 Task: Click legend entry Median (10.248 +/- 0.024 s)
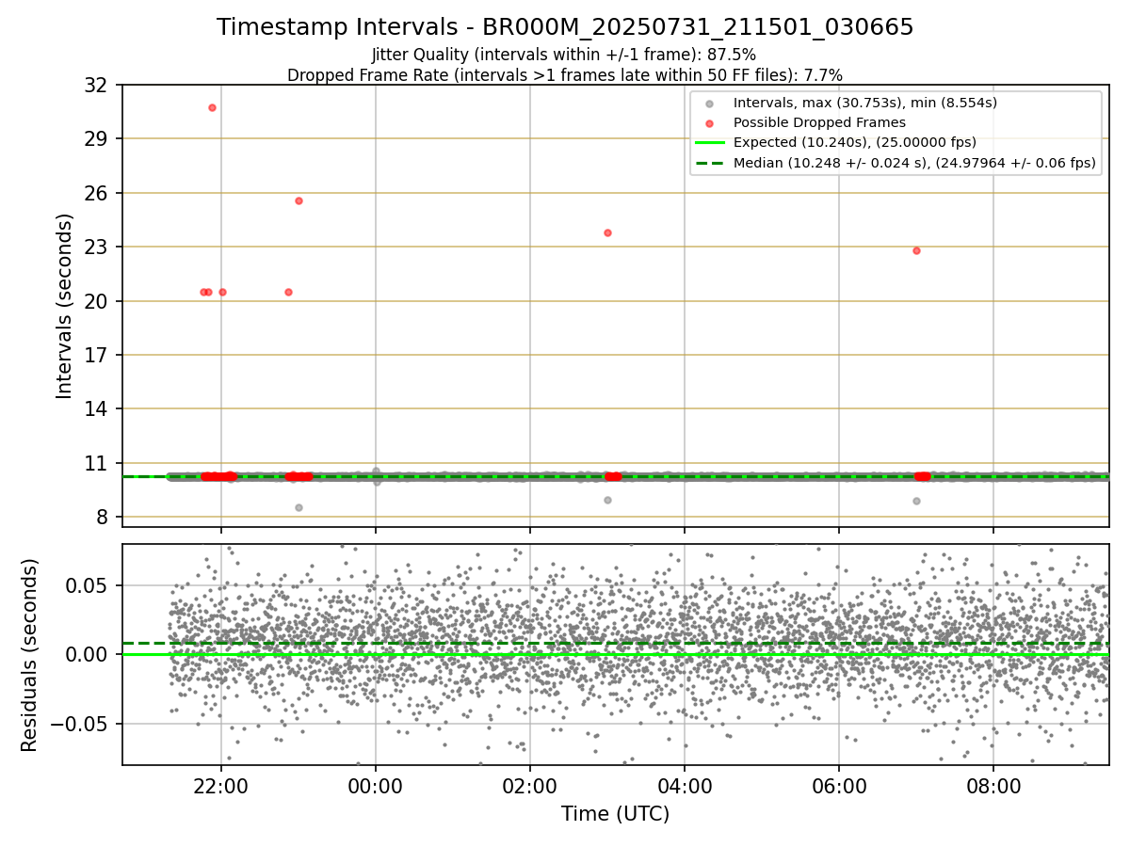click(x=914, y=163)
